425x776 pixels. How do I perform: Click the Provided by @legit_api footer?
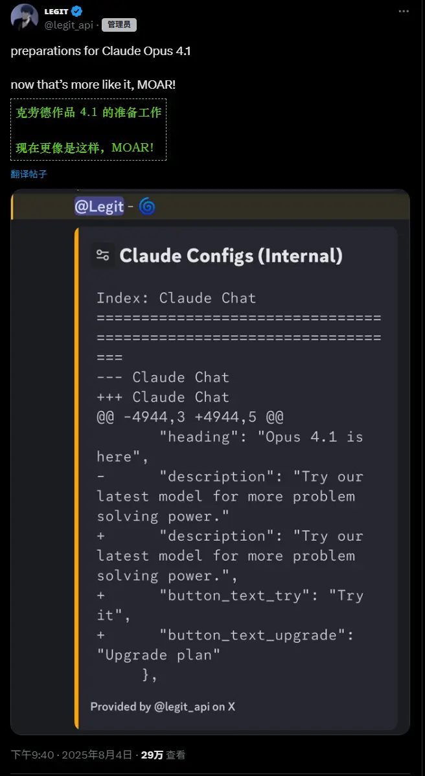point(163,707)
